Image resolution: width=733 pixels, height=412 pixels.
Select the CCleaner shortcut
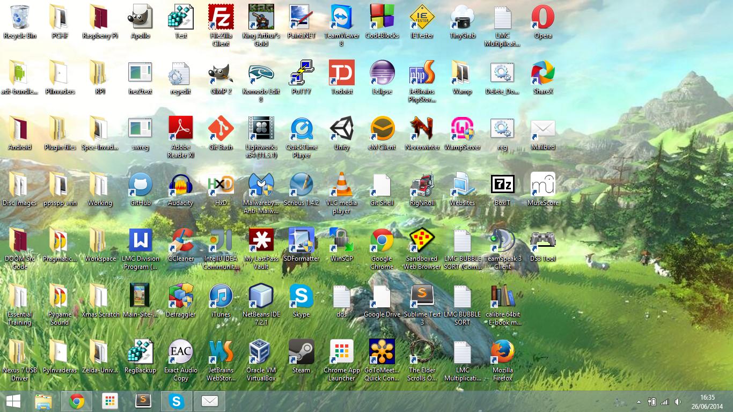[180, 245]
